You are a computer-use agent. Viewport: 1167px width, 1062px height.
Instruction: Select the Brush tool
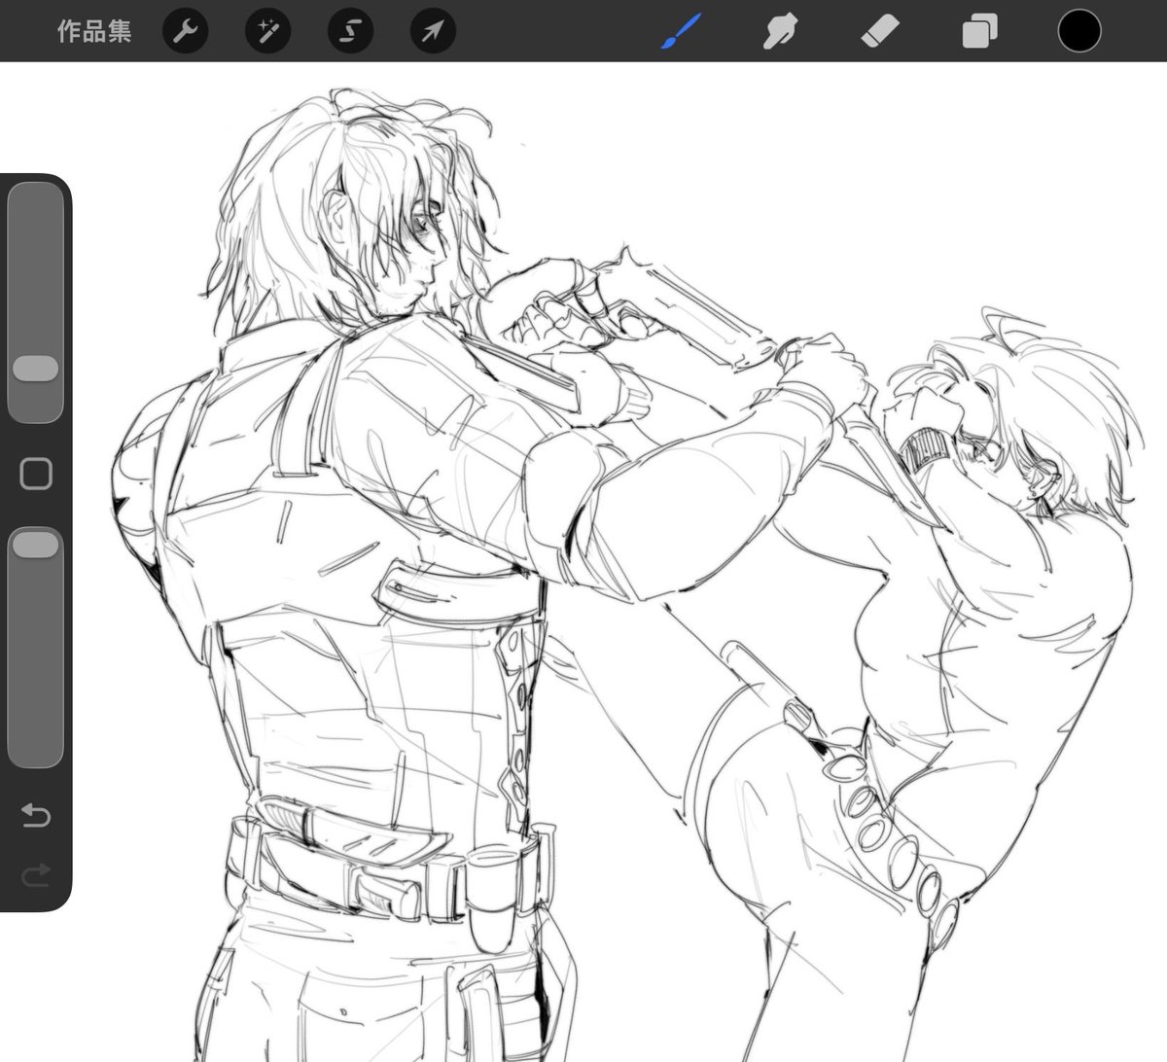[681, 32]
